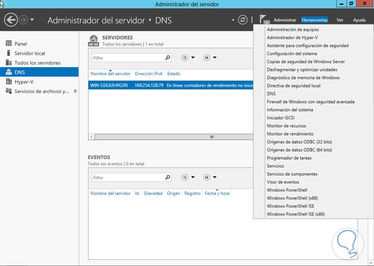Click the Servidor local sidebar icon
Viewport: 374px width, 266px height.
[x=9, y=53]
